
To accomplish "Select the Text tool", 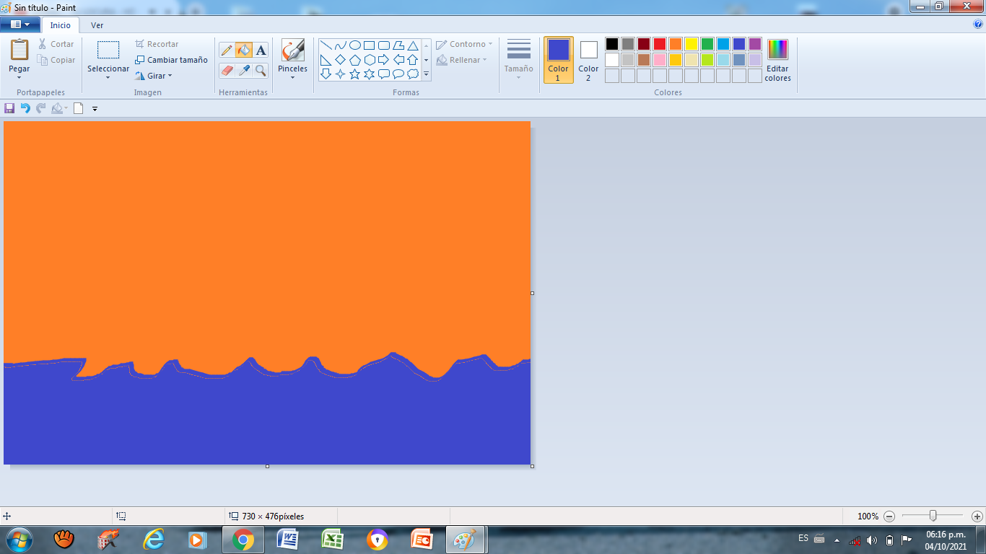I will click(x=261, y=50).
